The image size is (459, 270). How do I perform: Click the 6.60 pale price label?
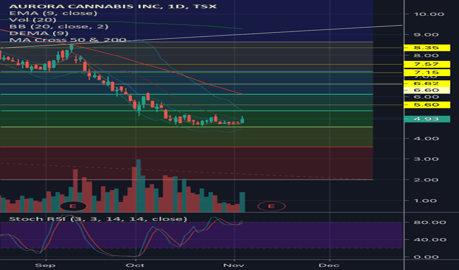tap(426, 90)
